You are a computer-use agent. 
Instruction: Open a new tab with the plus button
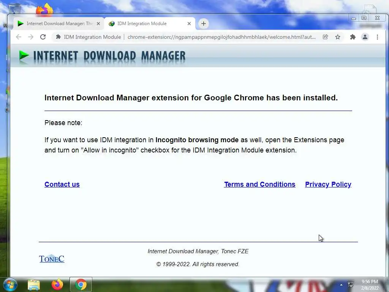tap(204, 24)
